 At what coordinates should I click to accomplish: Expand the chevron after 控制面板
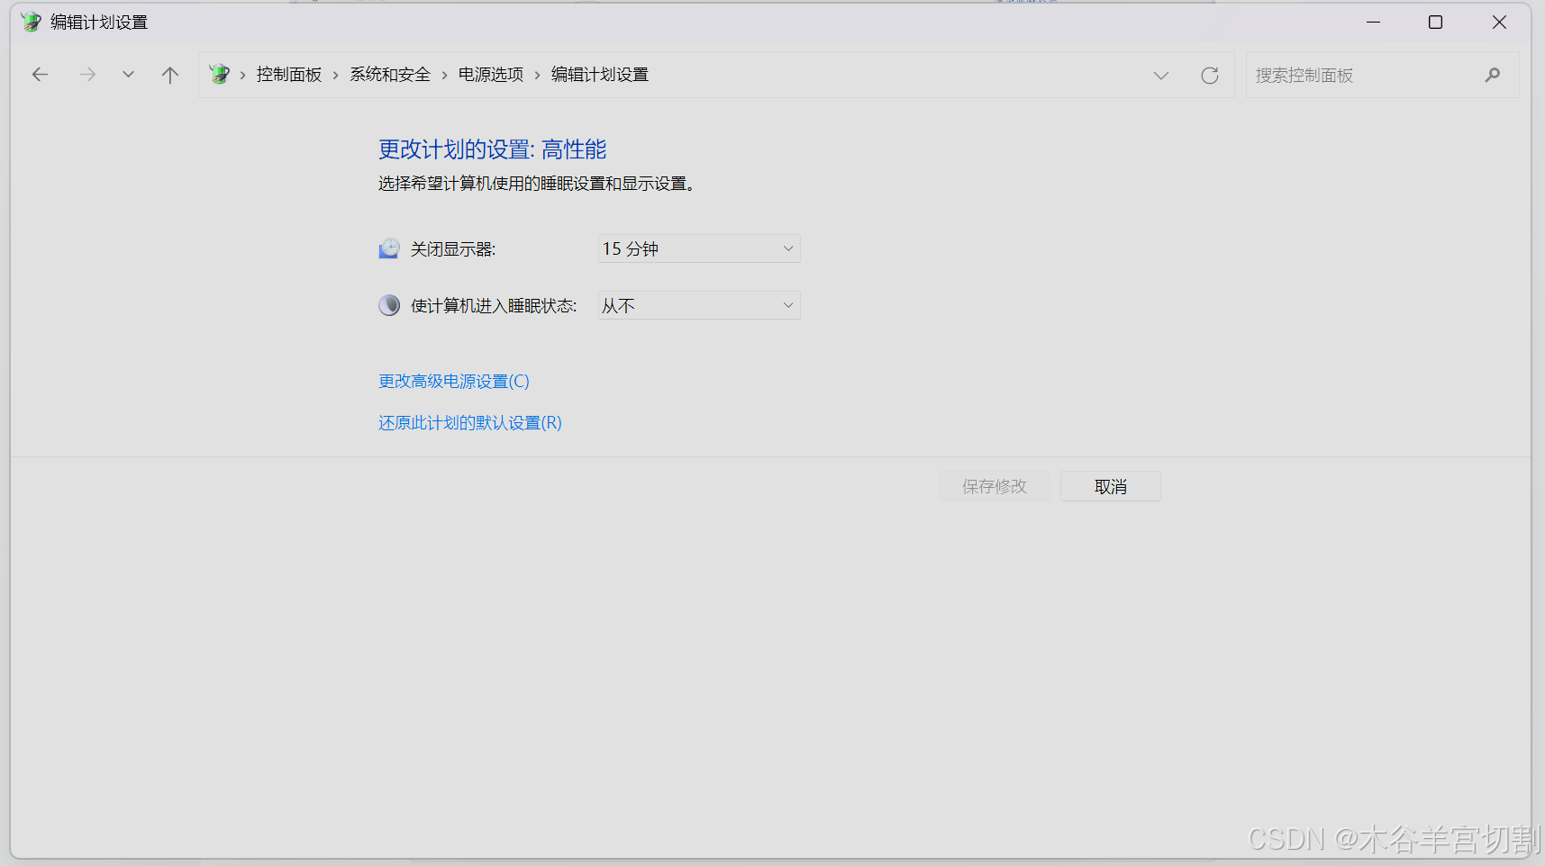(x=336, y=76)
